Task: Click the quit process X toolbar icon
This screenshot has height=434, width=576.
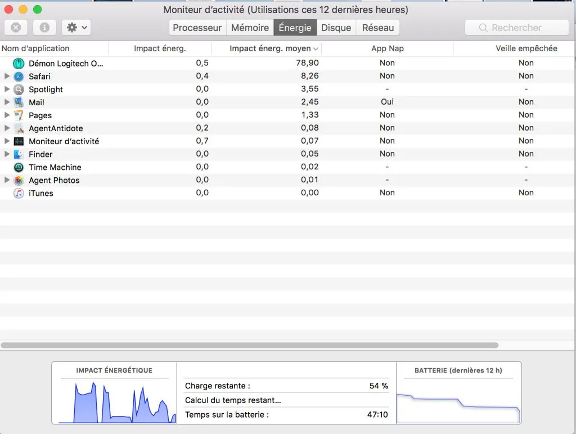Action: [16, 27]
